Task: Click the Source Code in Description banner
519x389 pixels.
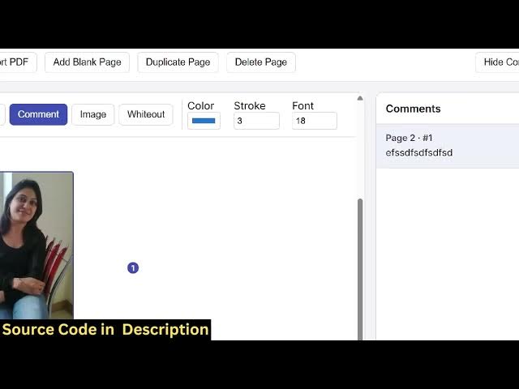Action: (105, 329)
